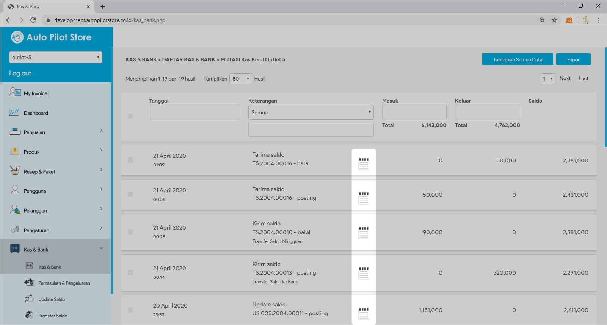Select checkbox for TS.2004.00010 batal row
607x325 pixels.
(x=130, y=232)
